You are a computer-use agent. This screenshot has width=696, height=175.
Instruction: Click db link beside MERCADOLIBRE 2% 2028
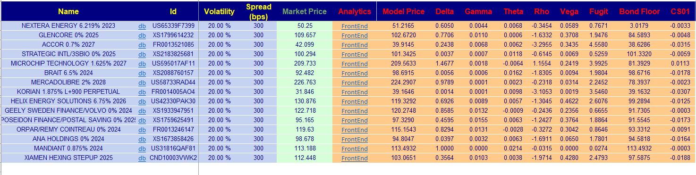point(142,83)
